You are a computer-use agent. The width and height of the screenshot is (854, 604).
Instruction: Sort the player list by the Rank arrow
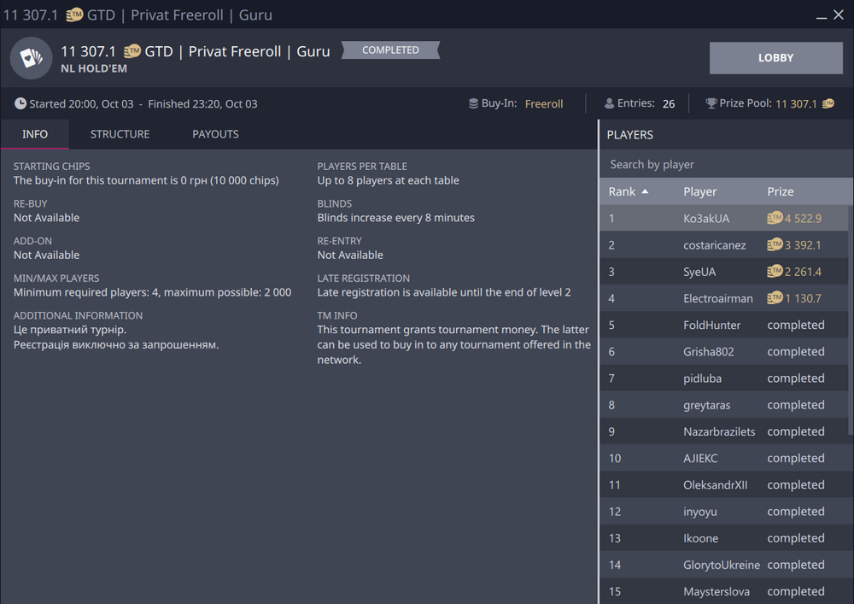pos(645,191)
